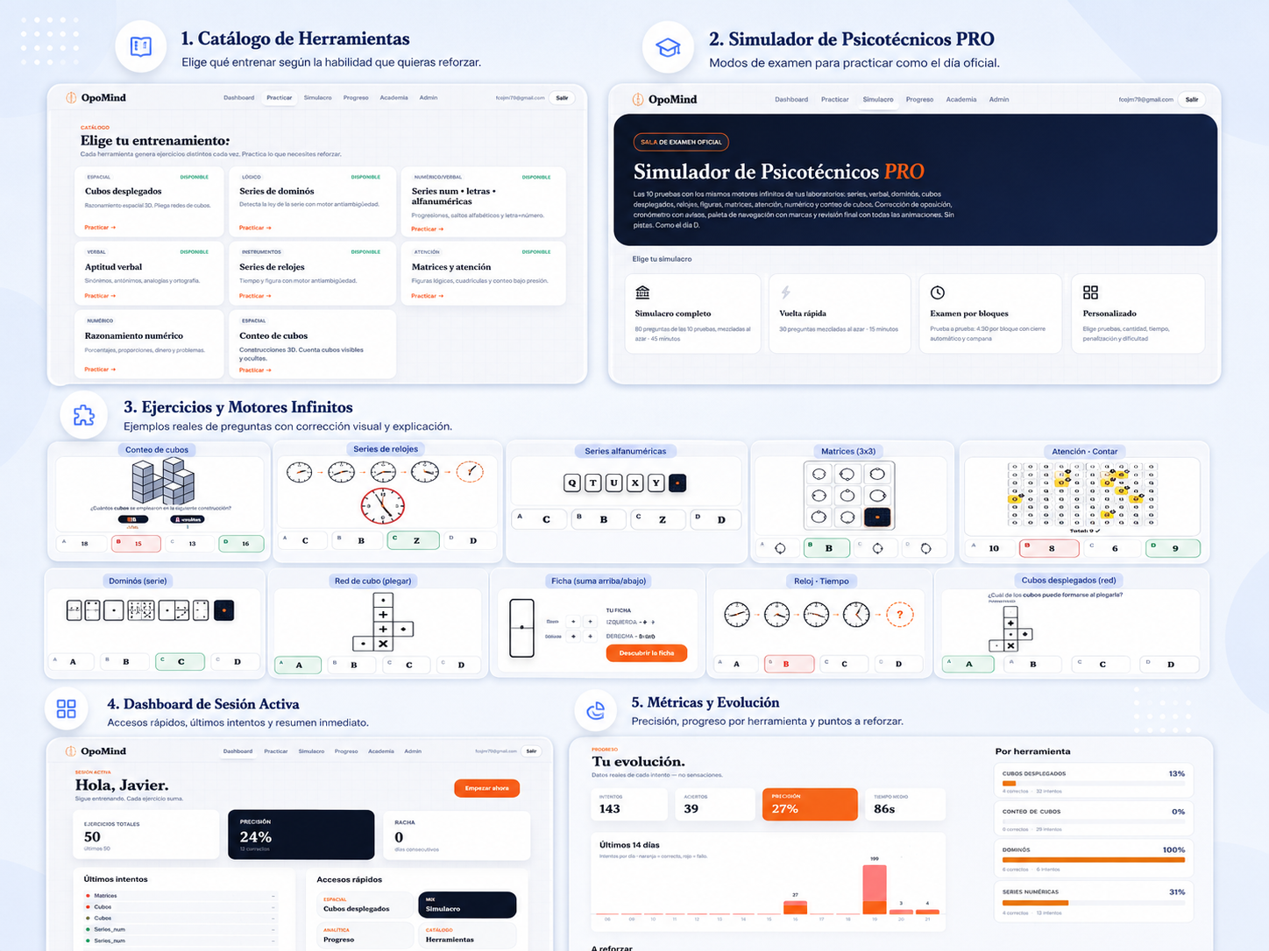Open the Vuelta rápida simulator card
Screen dimensions: 1269x951
point(840,313)
